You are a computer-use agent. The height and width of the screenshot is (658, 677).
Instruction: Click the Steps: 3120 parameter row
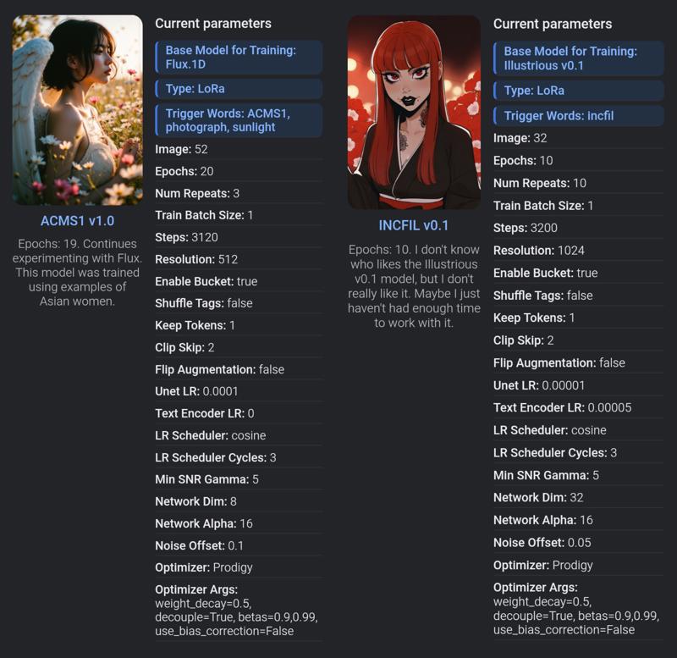[239, 237]
